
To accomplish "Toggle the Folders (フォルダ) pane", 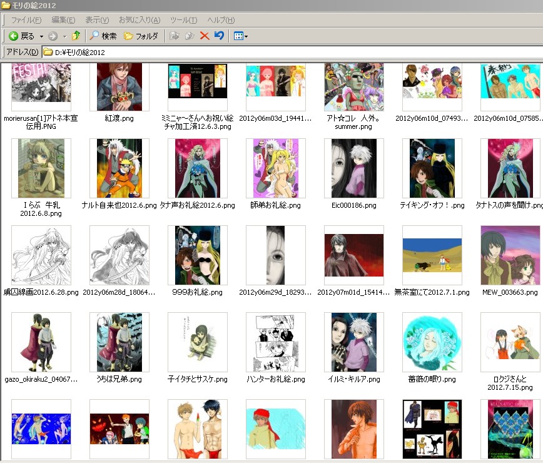I will point(141,36).
